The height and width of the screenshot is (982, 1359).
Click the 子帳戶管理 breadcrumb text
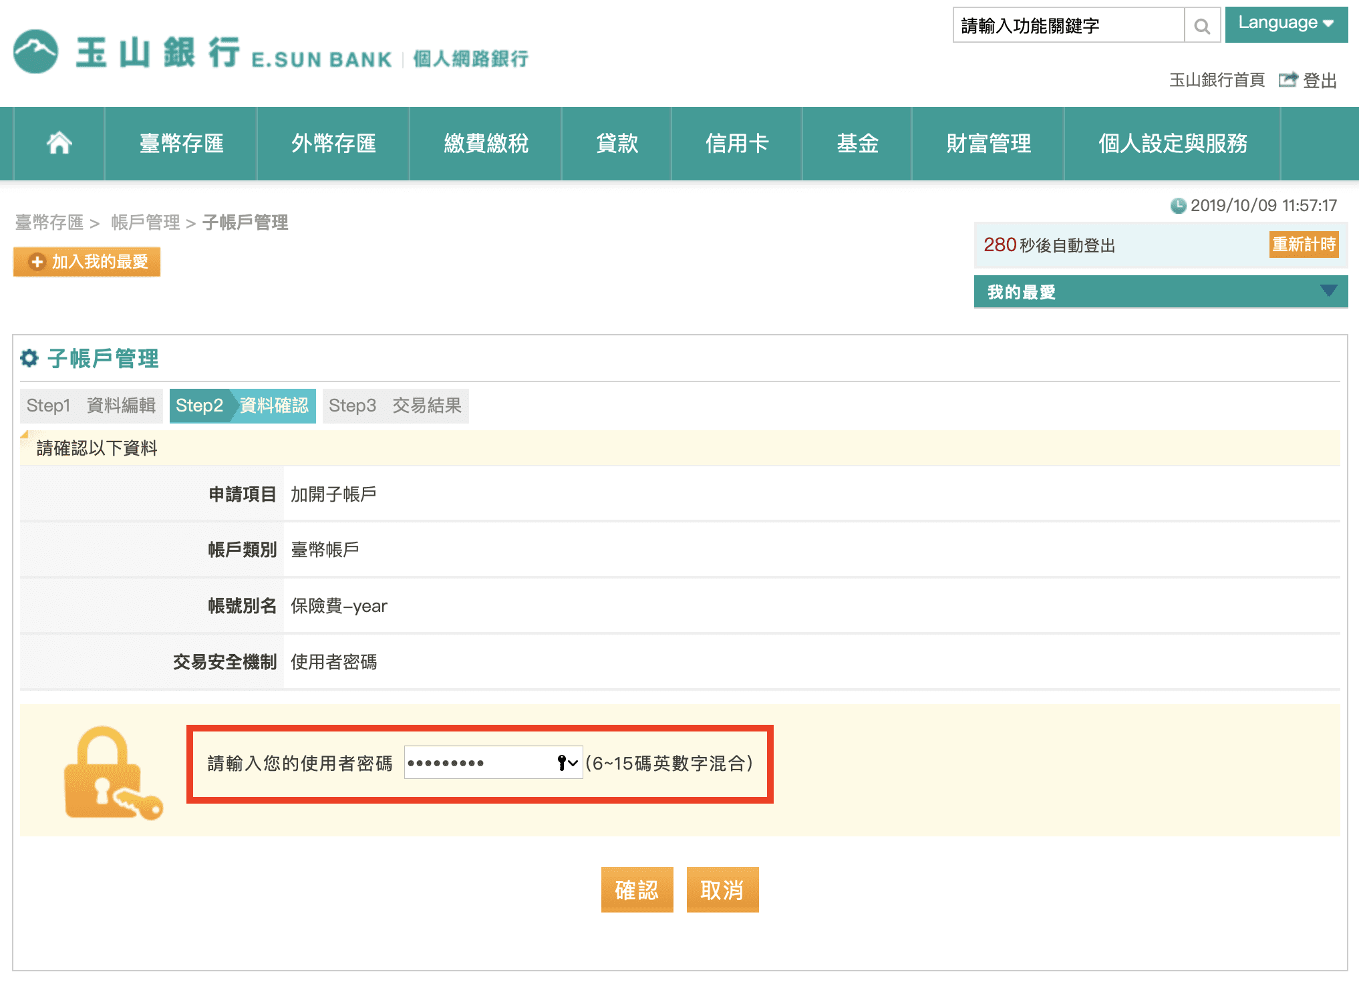point(245,222)
